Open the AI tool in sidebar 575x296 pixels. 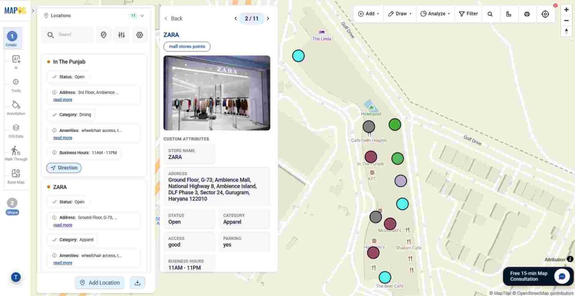coord(16,62)
